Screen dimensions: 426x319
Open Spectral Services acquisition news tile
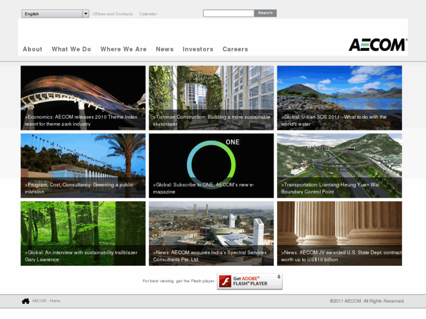[212, 234]
